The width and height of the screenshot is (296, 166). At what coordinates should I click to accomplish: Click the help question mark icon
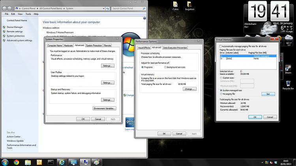pos(144,18)
